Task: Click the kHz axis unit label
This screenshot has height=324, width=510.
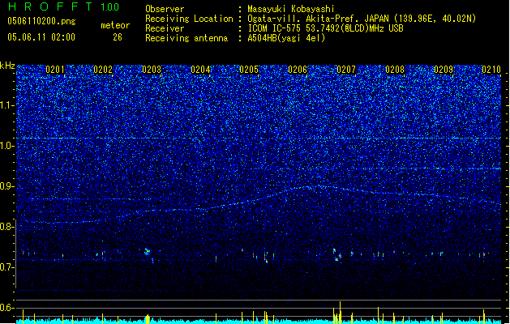Action: pyautogui.click(x=7, y=66)
